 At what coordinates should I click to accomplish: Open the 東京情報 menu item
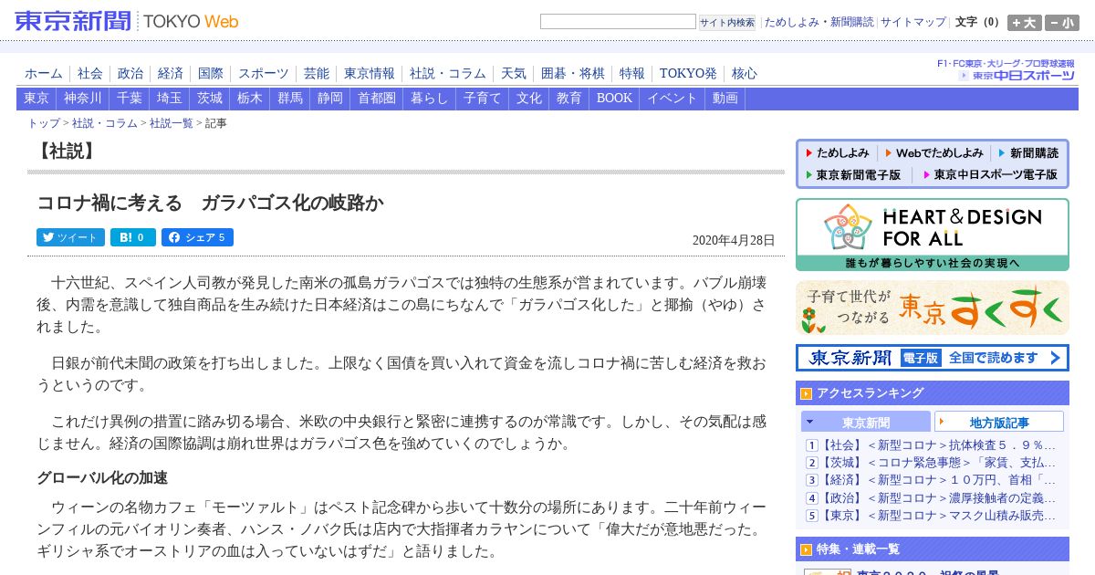coord(370,74)
